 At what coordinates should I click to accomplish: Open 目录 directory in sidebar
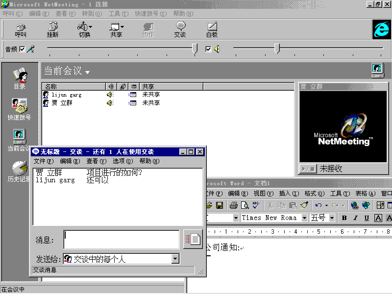20,78
